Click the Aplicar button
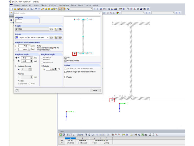194x146 pixels. click(95, 90)
